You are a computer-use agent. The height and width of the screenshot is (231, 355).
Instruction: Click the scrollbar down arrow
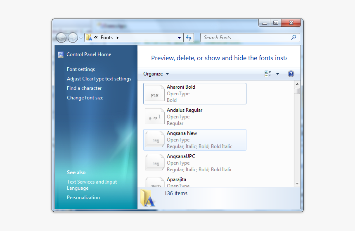(297, 184)
